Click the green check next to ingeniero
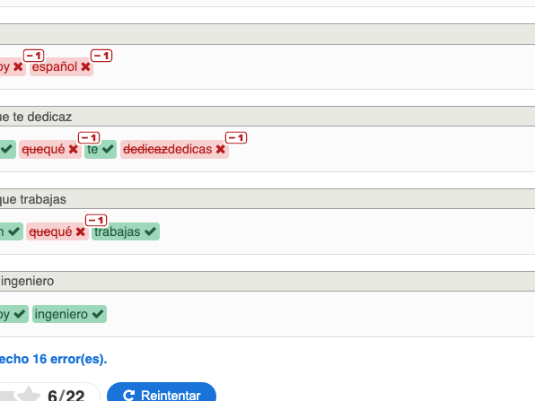 98,314
